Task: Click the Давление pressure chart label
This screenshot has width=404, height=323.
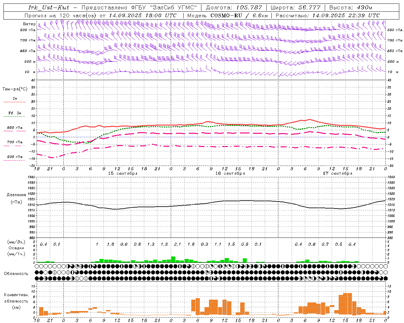Action: pos(16,195)
